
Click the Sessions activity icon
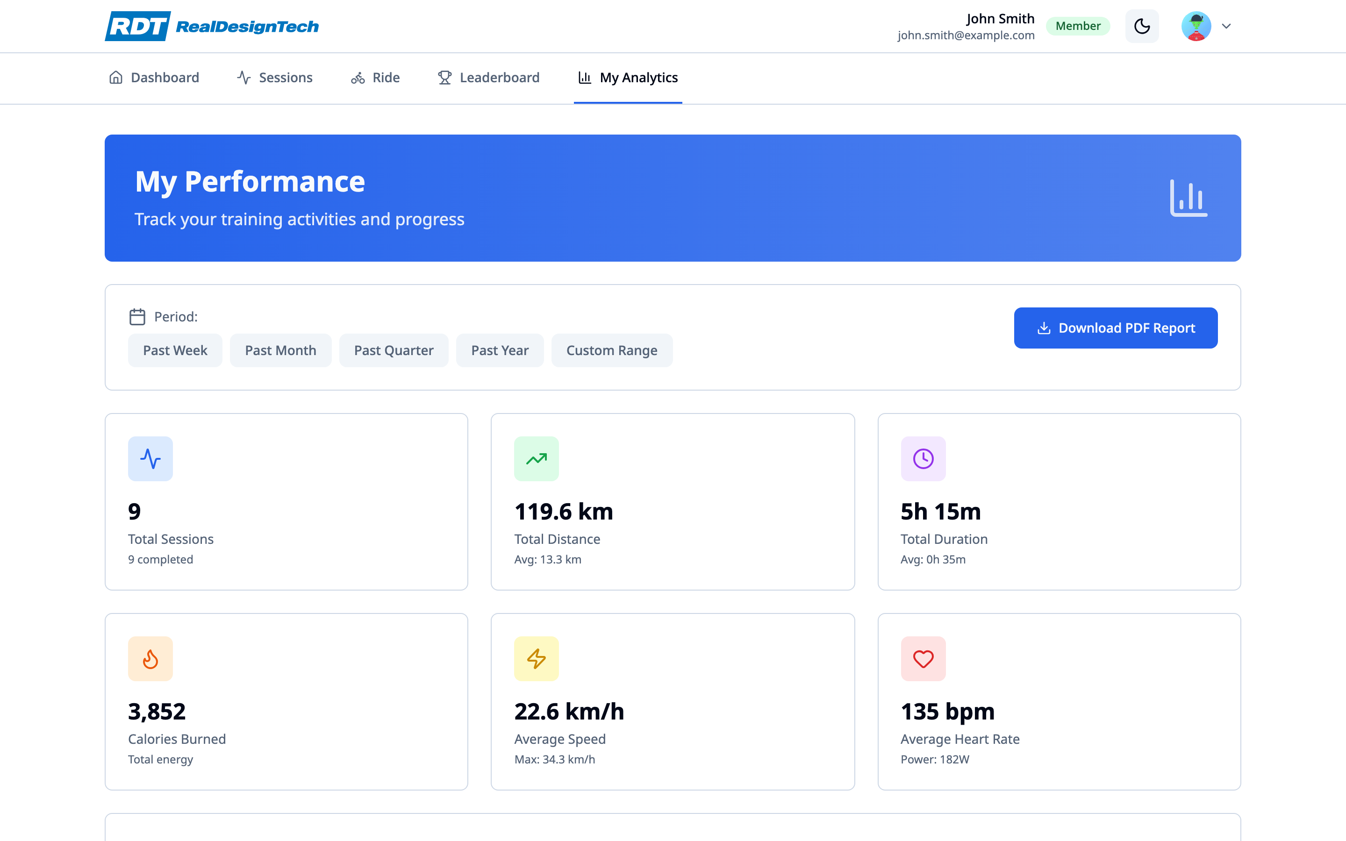click(x=244, y=77)
